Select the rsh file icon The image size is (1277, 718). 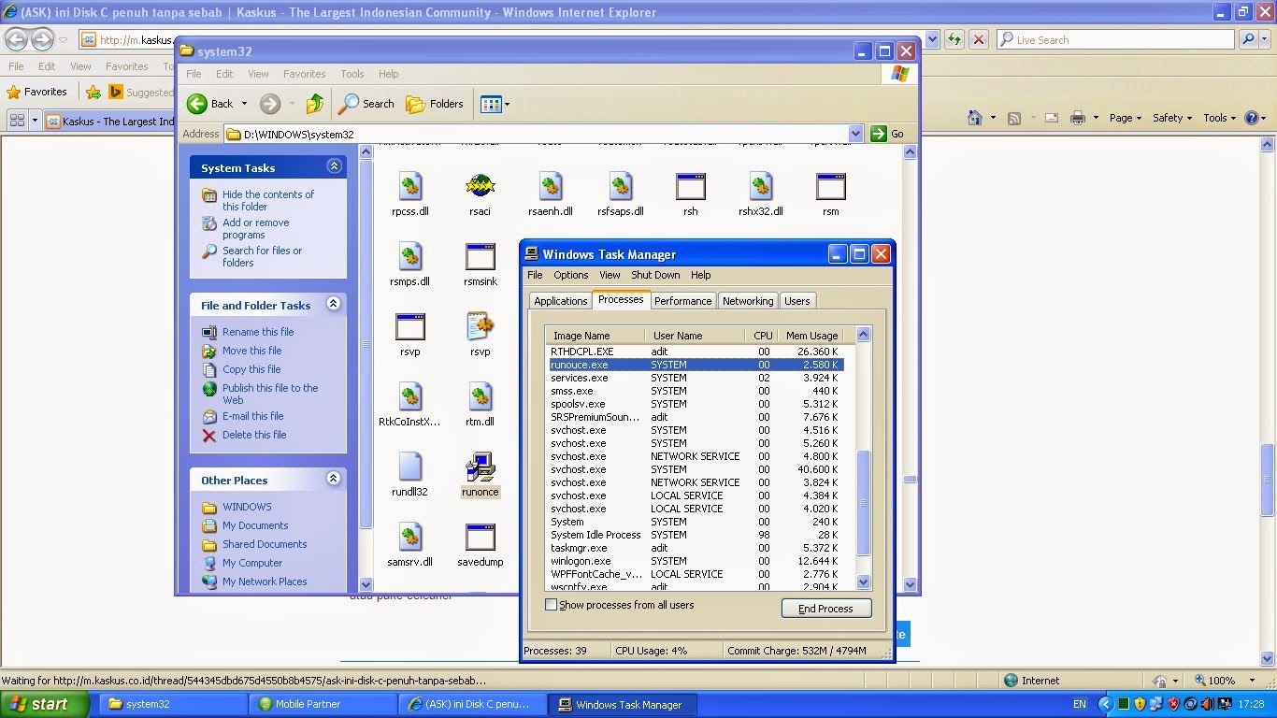pyautogui.click(x=691, y=187)
